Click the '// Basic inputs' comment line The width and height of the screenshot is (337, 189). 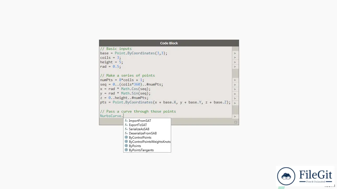[x=116, y=49]
